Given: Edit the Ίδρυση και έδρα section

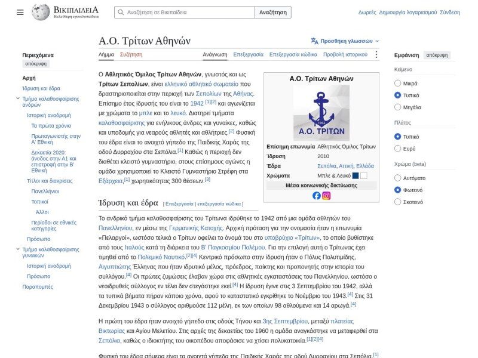Looking at the screenshot, I should coord(179,204).
